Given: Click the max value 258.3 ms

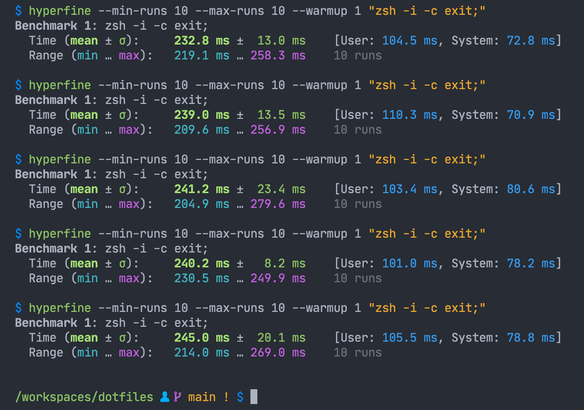Looking at the screenshot, I should (x=278, y=55).
